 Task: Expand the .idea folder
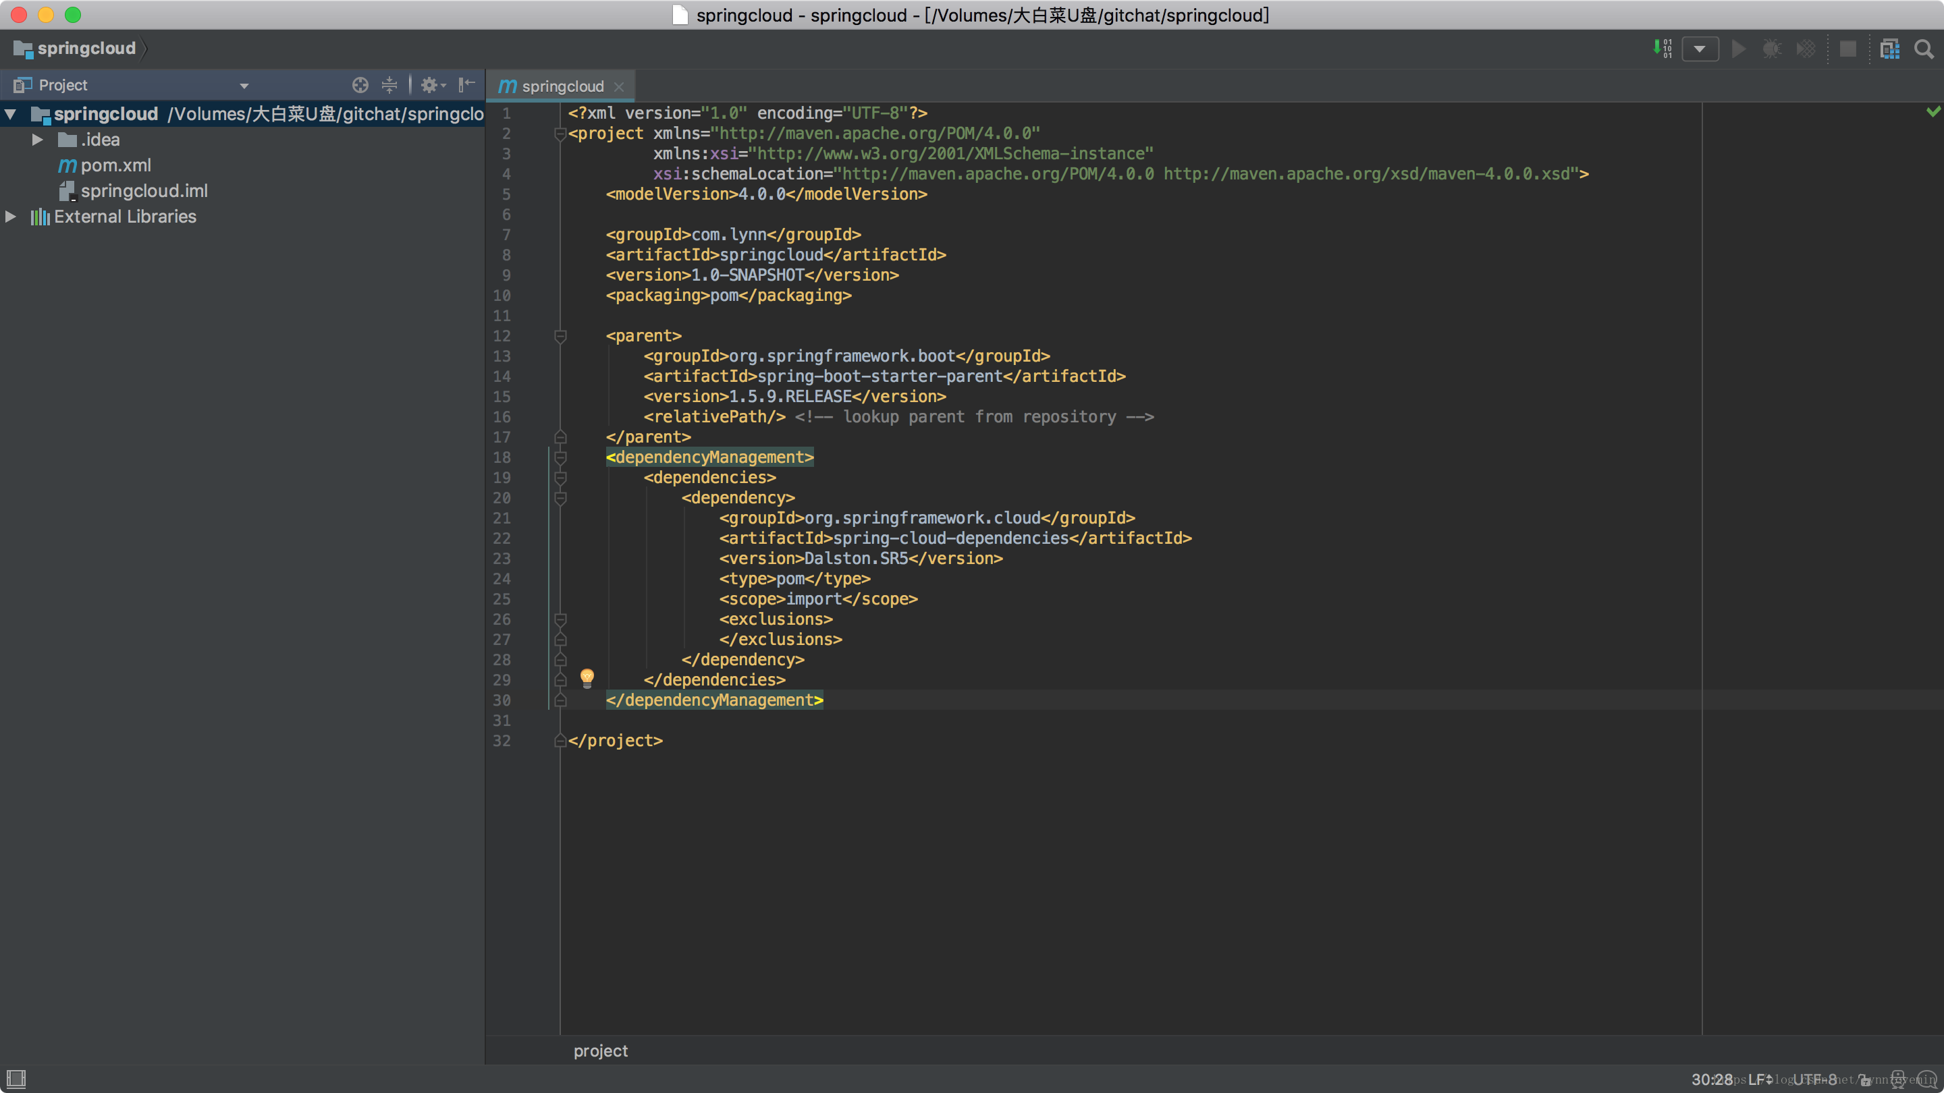[37, 140]
